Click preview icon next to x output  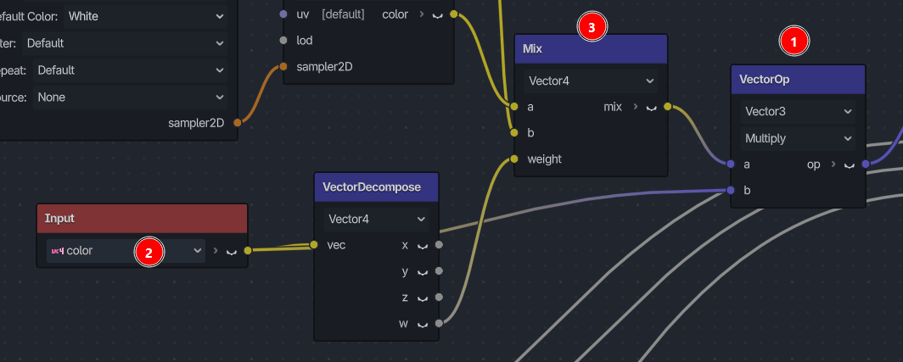coord(423,245)
